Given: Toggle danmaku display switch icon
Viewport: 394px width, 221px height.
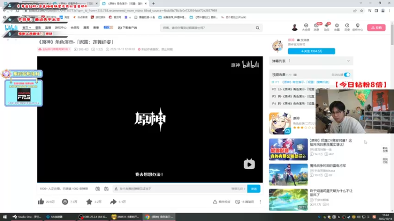Looking at the screenshot, I should pyautogui.click(x=98, y=189).
